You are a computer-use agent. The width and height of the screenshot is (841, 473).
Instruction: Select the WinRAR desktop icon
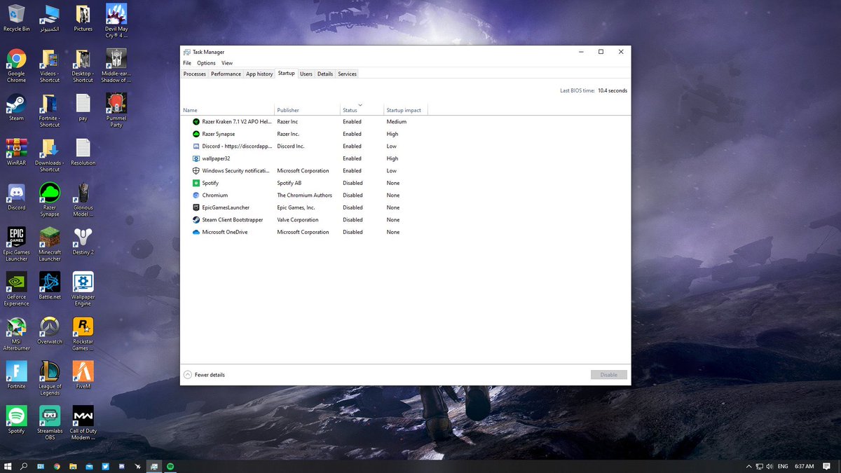click(x=16, y=151)
